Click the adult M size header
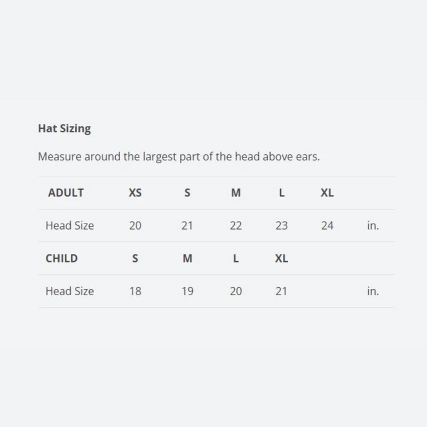Screen dimensions: 427x427 coord(236,193)
